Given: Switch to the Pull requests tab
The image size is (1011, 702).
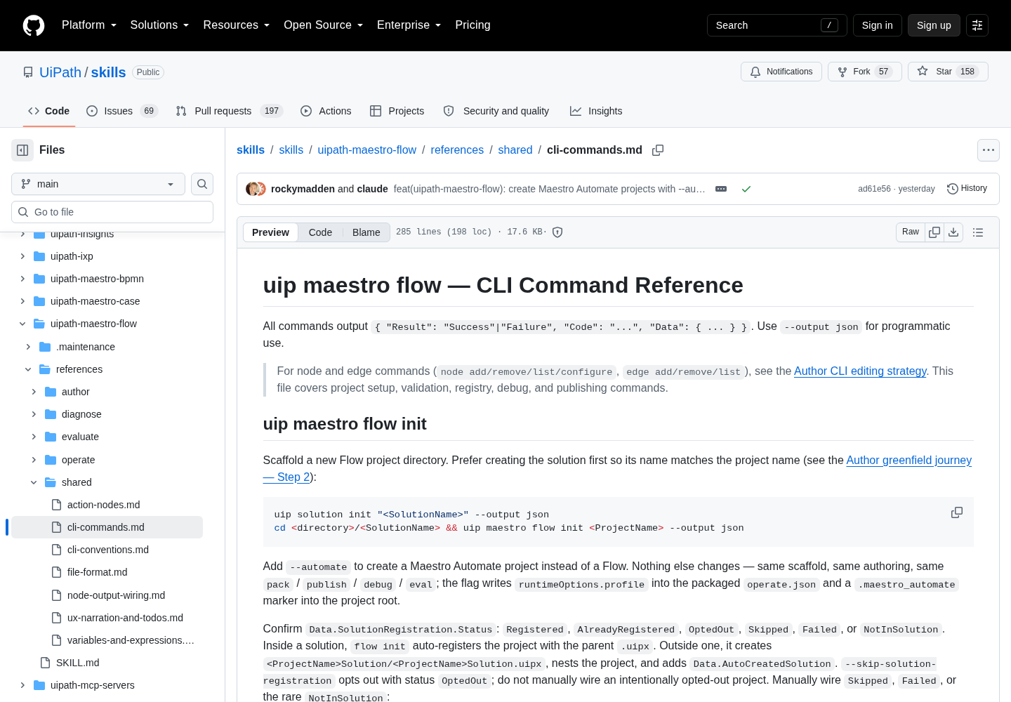Looking at the screenshot, I should tap(229, 111).
